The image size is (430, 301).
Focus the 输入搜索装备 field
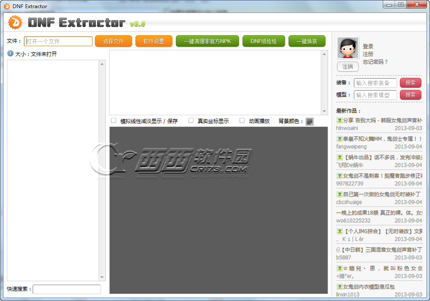click(375, 83)
